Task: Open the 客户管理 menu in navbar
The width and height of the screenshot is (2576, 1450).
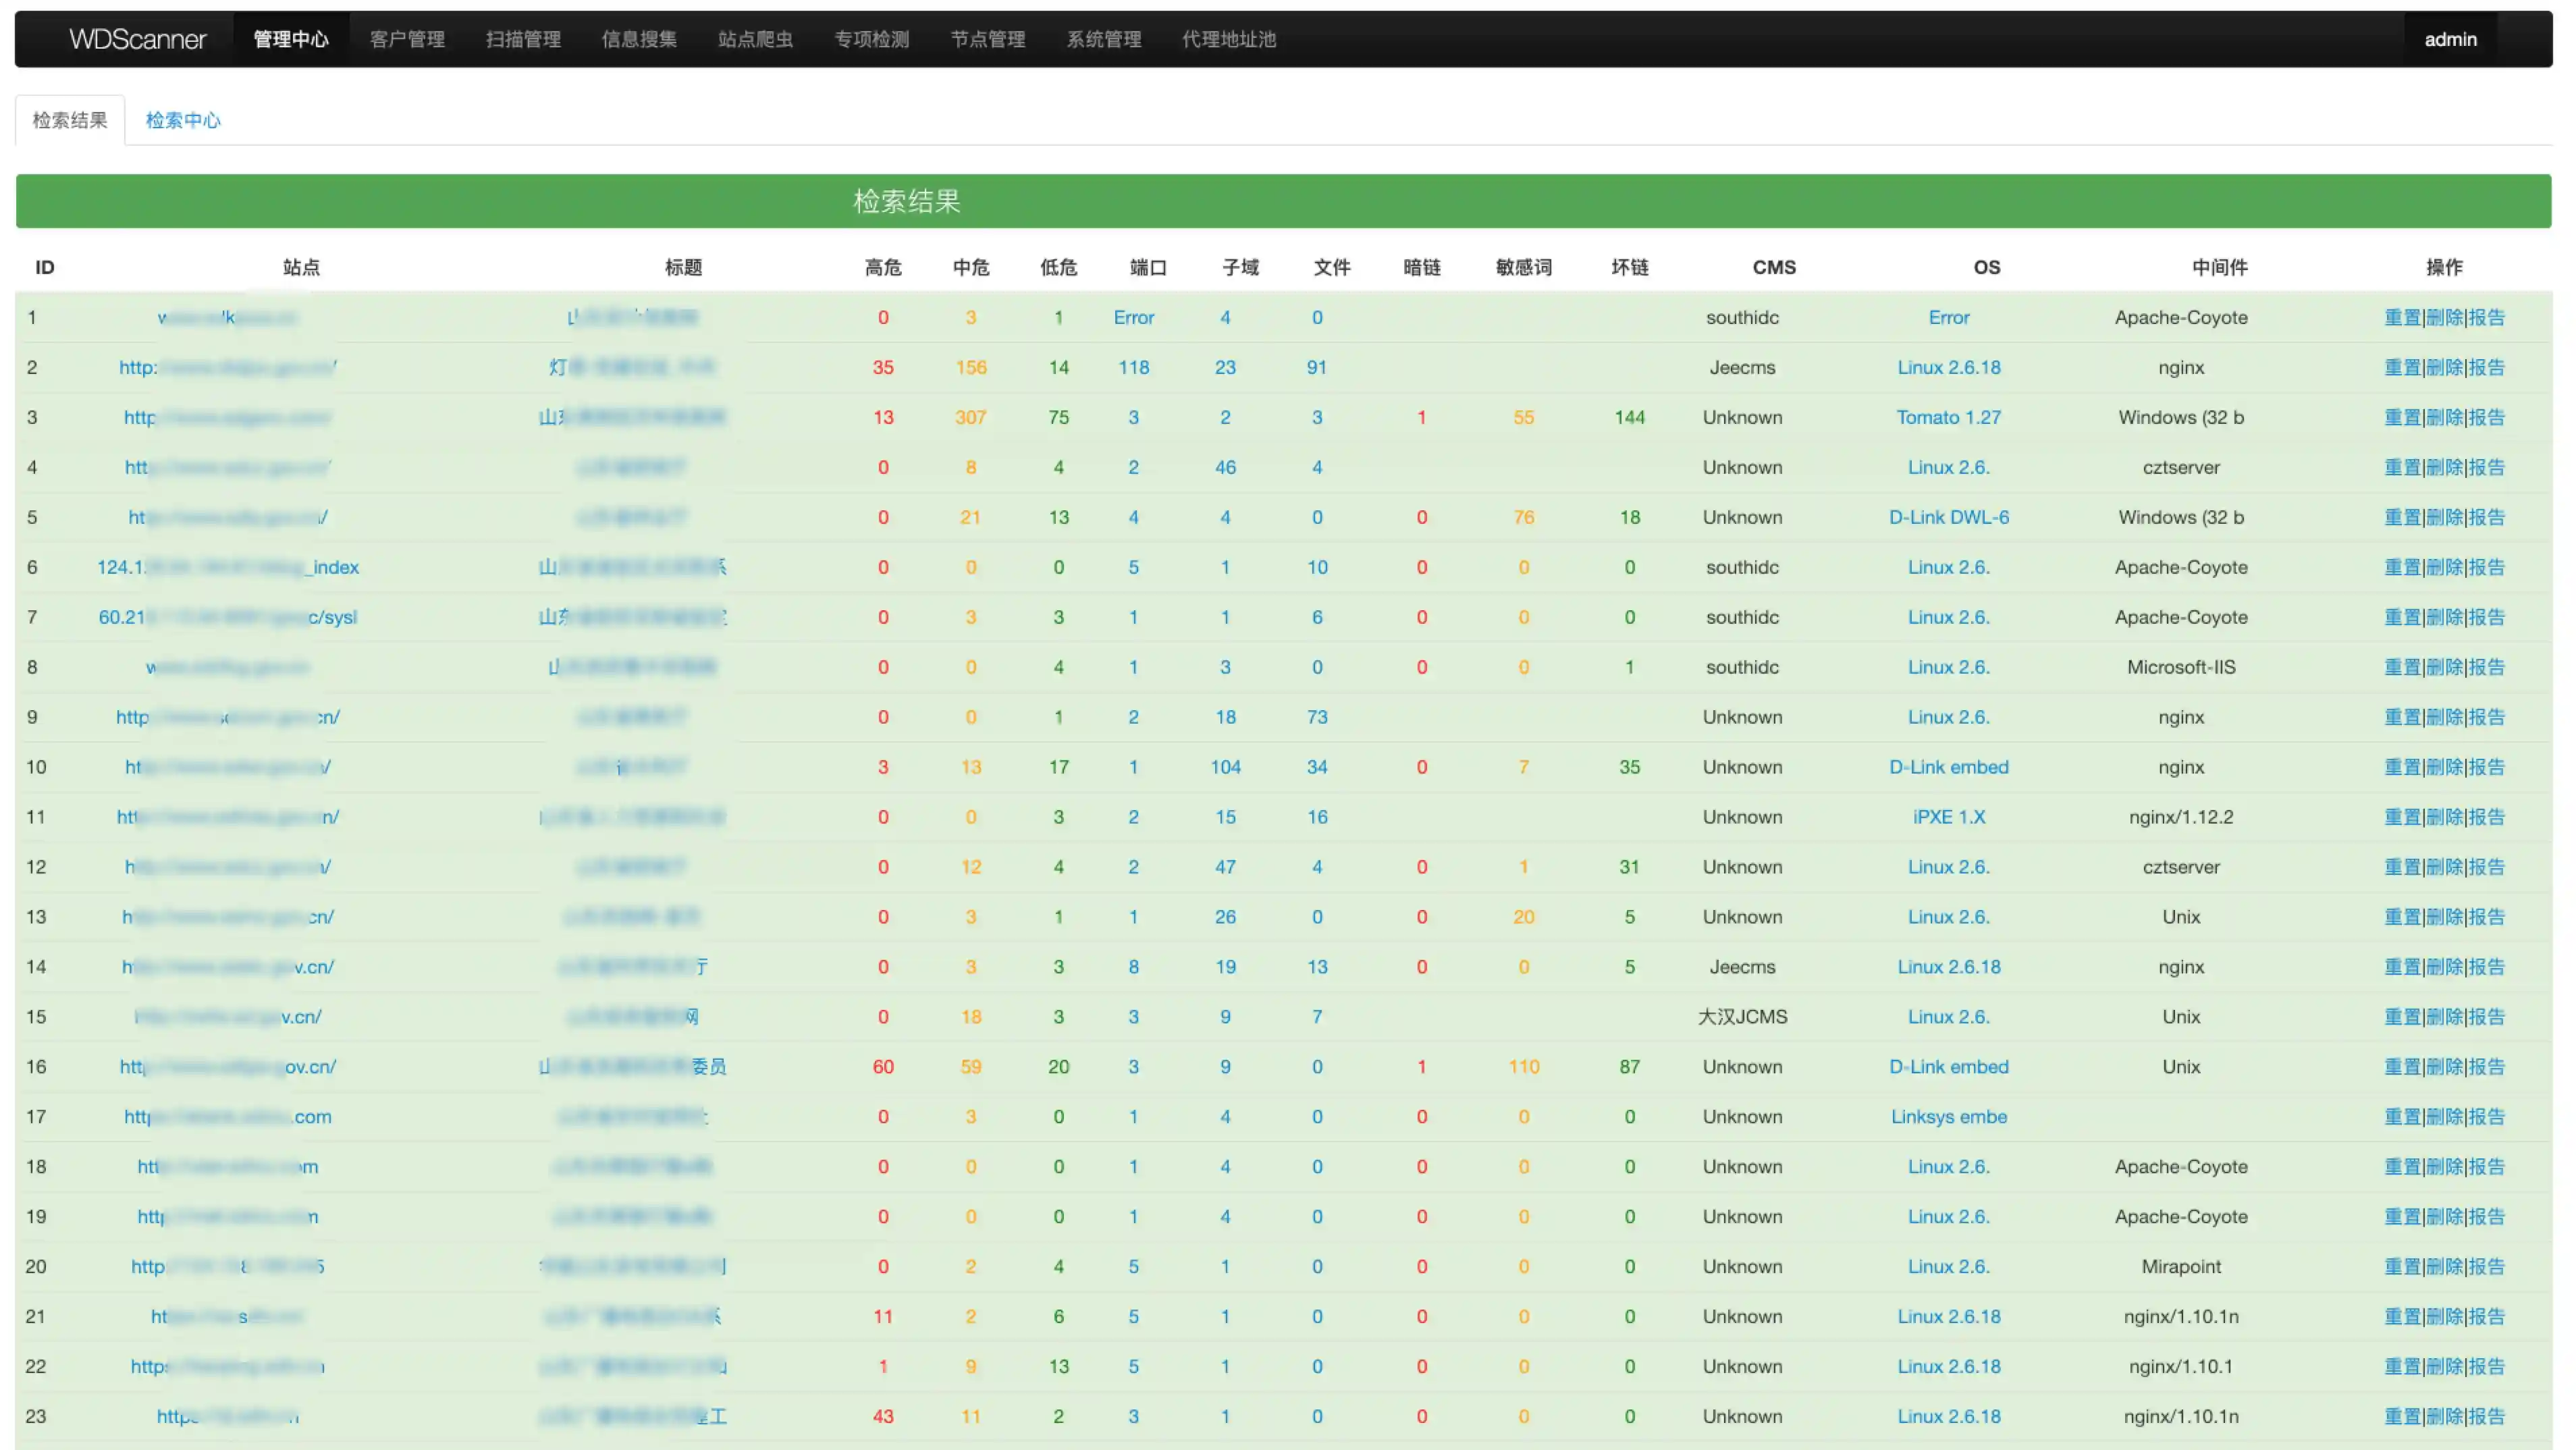Action: tap(407, 39)
